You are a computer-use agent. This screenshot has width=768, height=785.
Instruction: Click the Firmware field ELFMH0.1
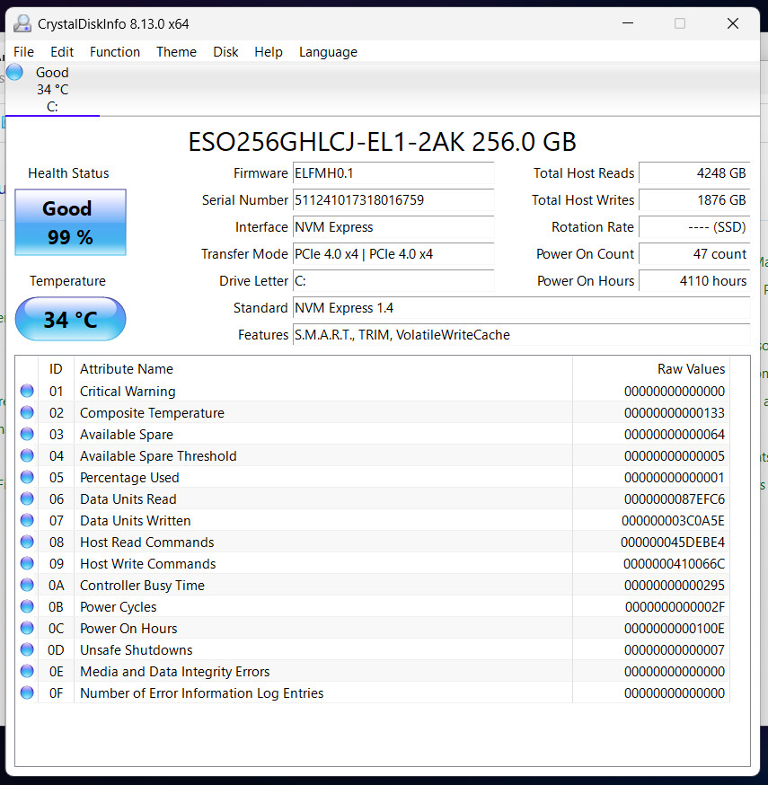coord(393,173)
